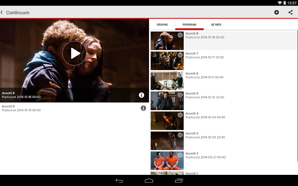
Task: Click 'Publicerat 2014-10-03 23:40' text
Action: (205, 137)
